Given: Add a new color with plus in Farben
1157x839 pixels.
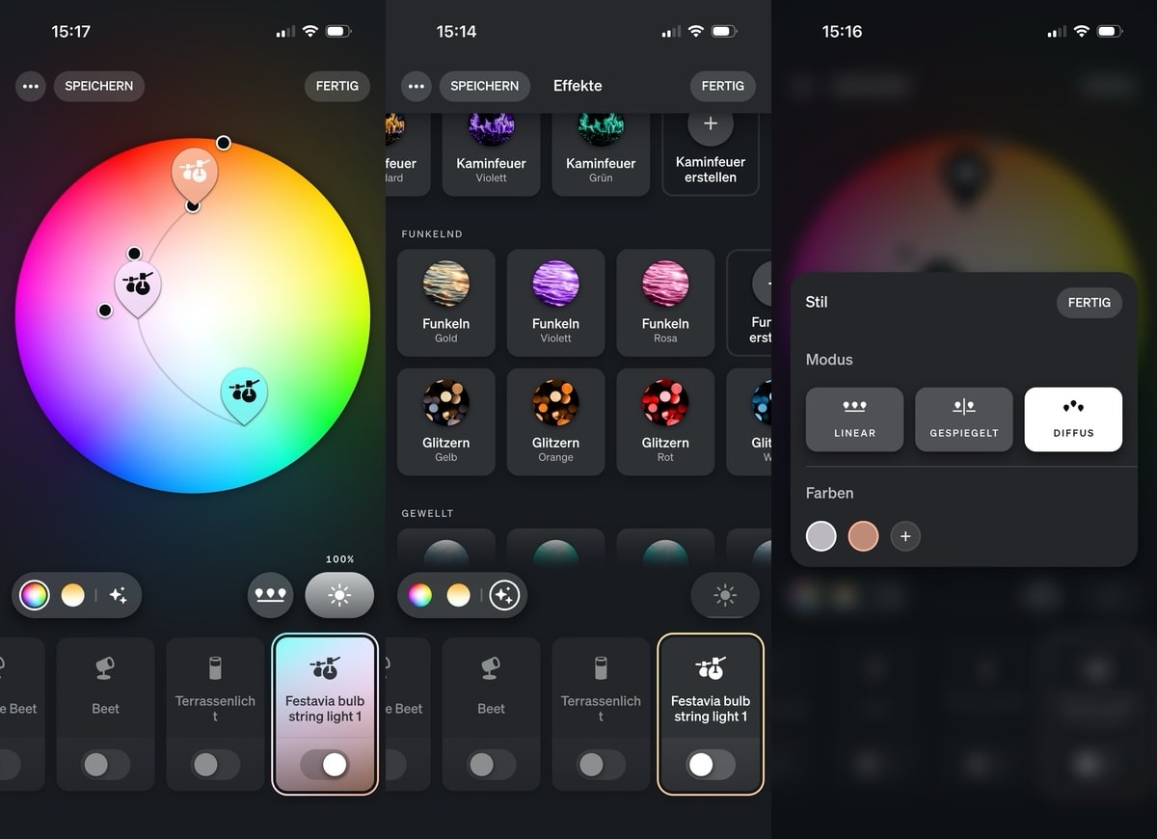Looking at the screenshot, I should tap(904, 536).
